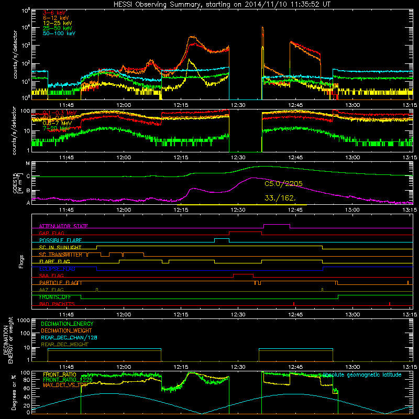The height and width of the screenshot is (419, 419).
Task: Select the FRONT_RATIO_1225 legend label
Action: pyautogui.click(x=68, y=380)
